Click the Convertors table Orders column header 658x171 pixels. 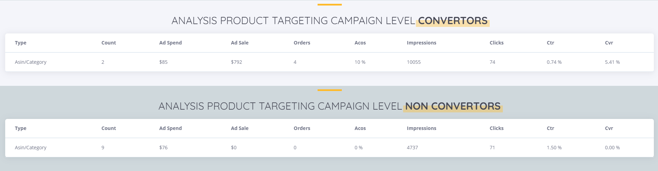pos(302,43)
